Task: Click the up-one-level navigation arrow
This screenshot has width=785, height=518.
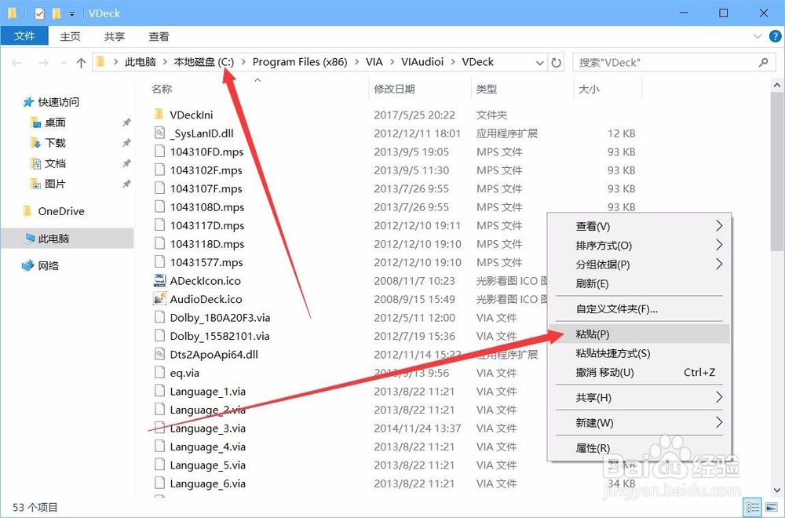Action: (81, 62)
